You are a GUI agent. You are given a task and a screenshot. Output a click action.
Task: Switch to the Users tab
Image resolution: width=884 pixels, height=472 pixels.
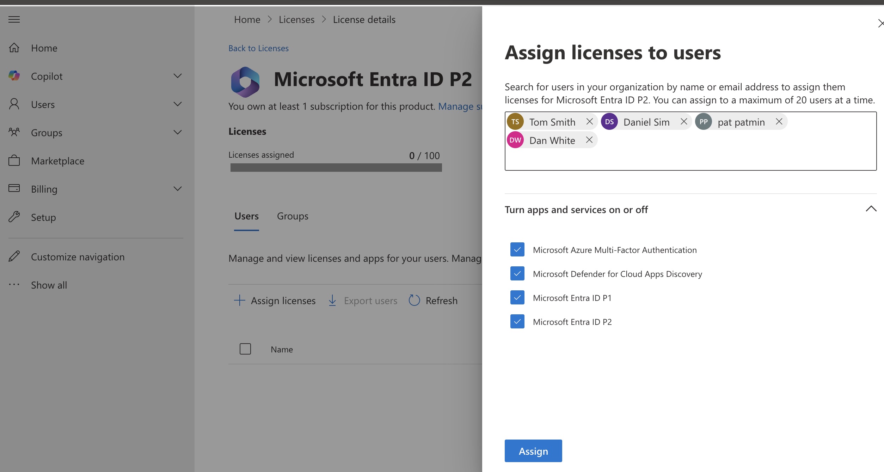tap(246, 216)
